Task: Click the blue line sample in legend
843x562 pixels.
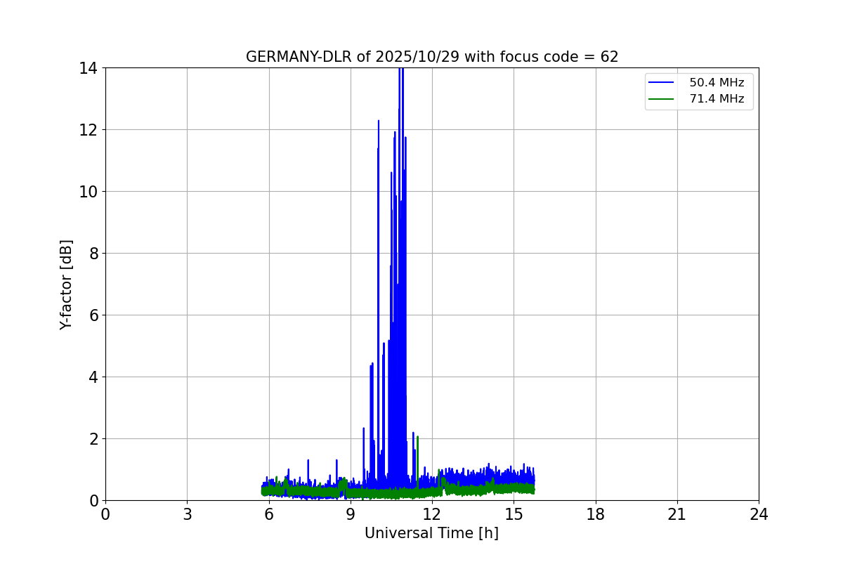Action: [661, 83]
